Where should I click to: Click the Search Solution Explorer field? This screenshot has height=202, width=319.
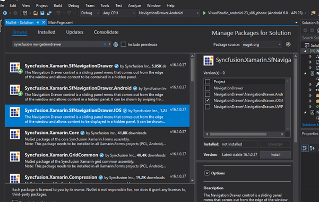[310, 38]
